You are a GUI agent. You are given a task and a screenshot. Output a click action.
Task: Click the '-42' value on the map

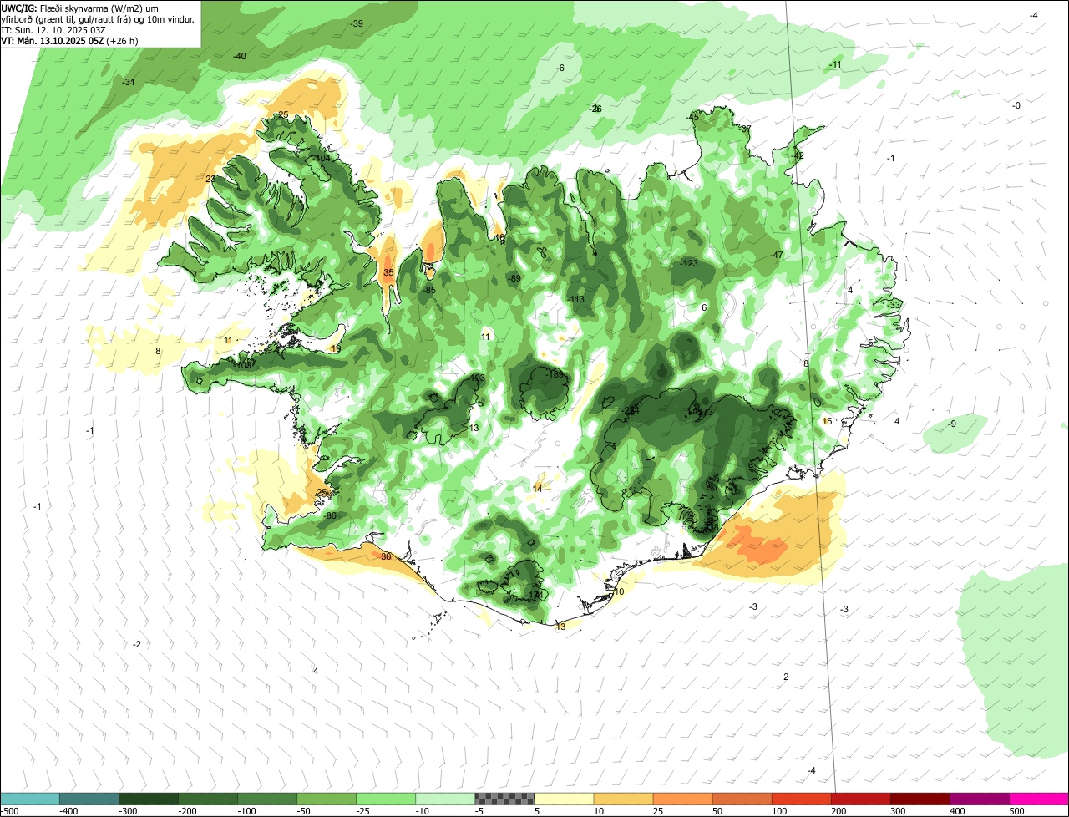[798, 155]
